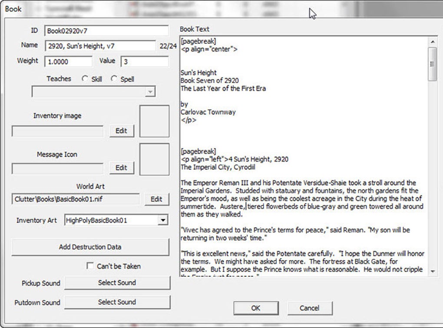Click the World Art path field
The height and width of the screenshot is (328, 443).
click(x=76, y=199)
